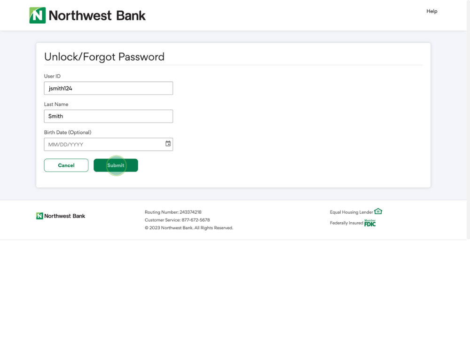The image size is (470, 359).
Task: Focus the User ID input field
Action: 109,88
